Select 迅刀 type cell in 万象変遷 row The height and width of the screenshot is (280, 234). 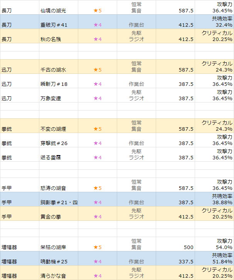(20, 95)
